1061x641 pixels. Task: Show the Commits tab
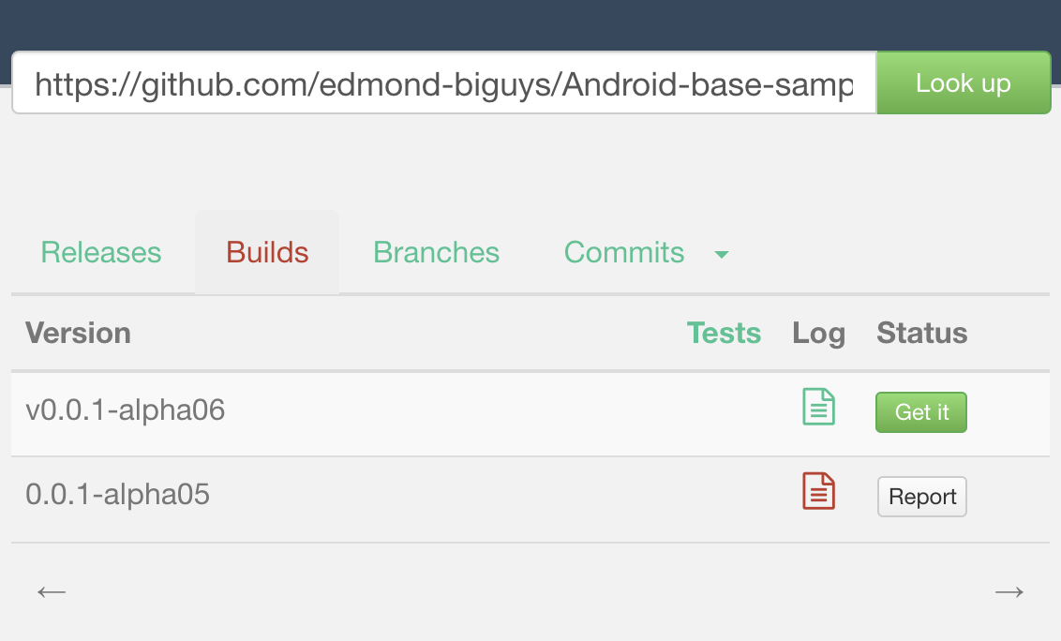coord(624,252)
